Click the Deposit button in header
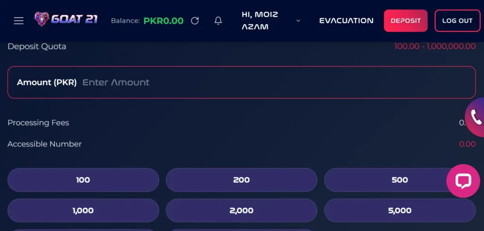 coord(406,21)
